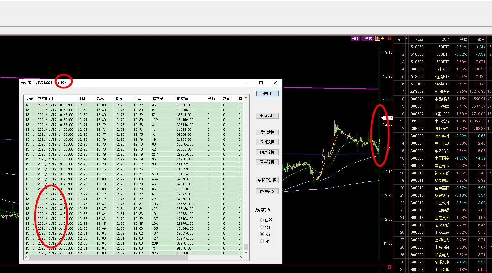Select 上证指数 in the watchlist
The height and width of the screenshot is (273, 492).
point(442,106)
